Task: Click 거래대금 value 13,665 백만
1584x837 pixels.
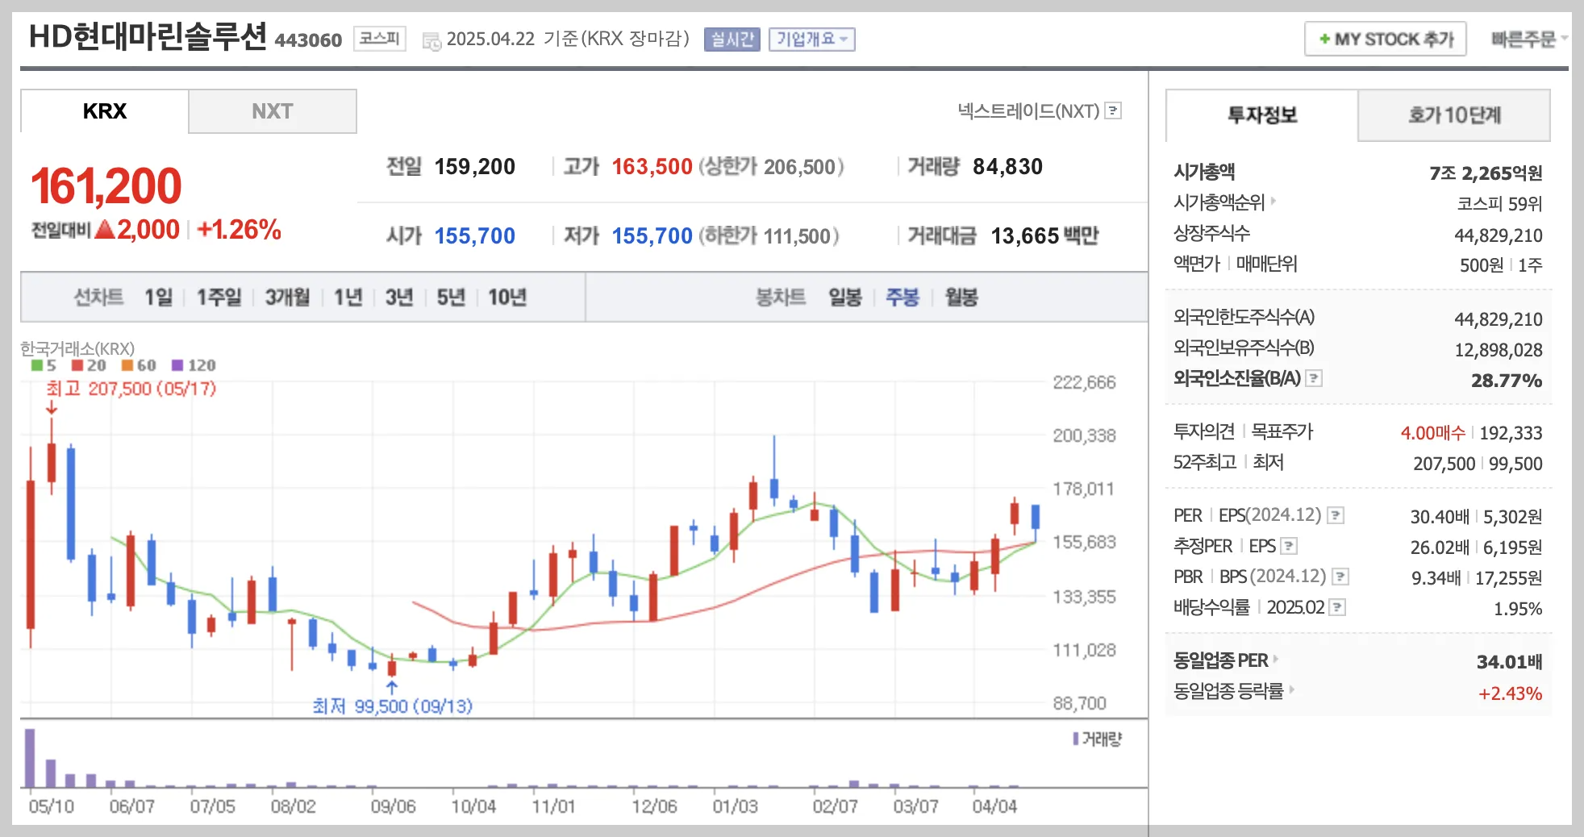Action: [x=1044, y=235]
